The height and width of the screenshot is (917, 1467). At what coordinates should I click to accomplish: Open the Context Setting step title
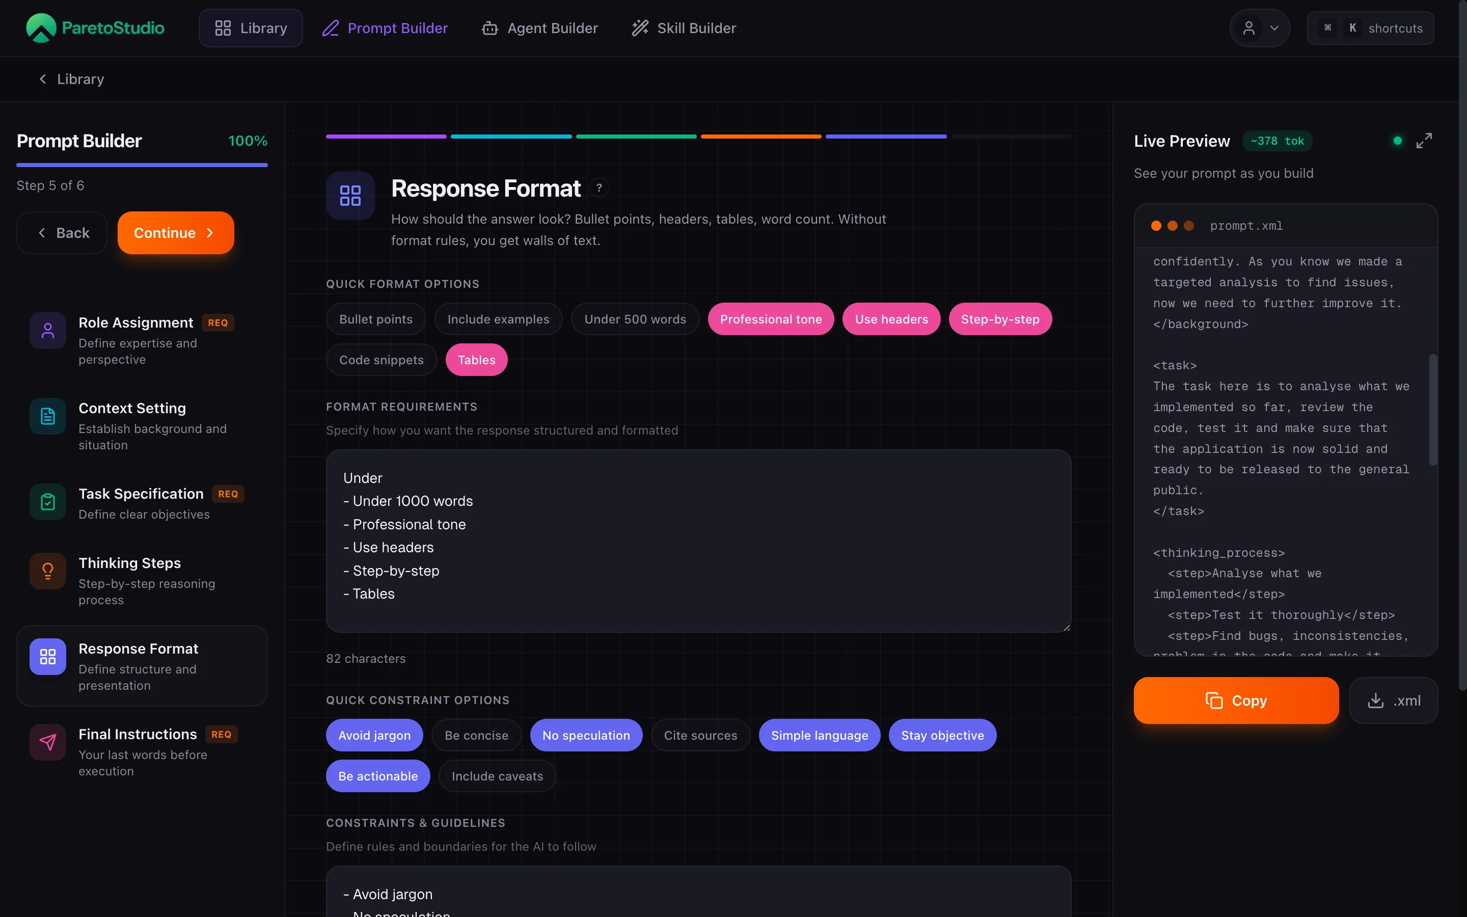[x=132, y=408]
